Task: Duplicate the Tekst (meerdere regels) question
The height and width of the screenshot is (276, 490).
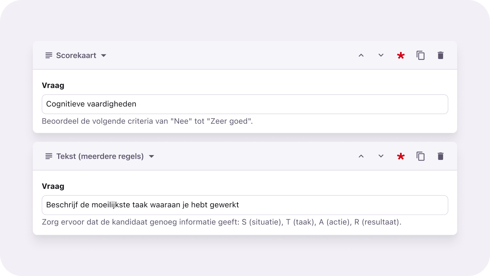Action: click(x=421, y=156)
